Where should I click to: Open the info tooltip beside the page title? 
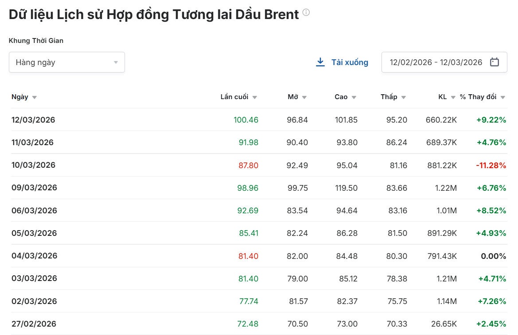pos(305,12)
